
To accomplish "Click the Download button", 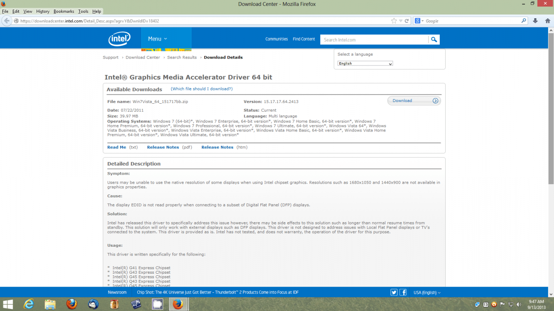I will click(414, 101).
